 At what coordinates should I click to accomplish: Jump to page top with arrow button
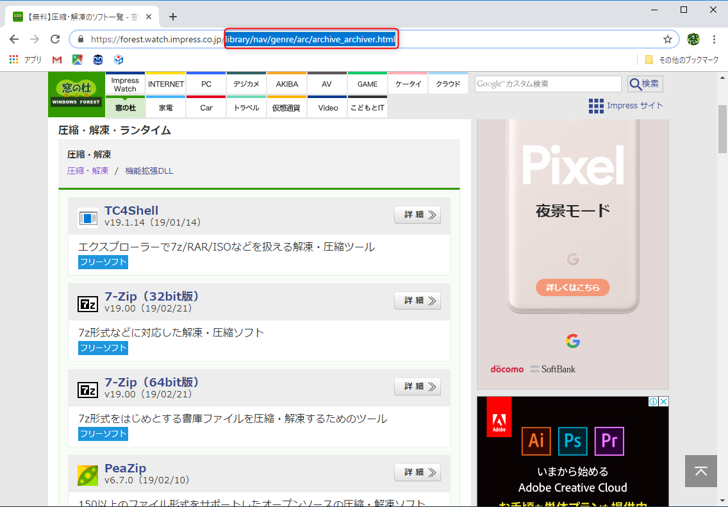pos(701,471)
